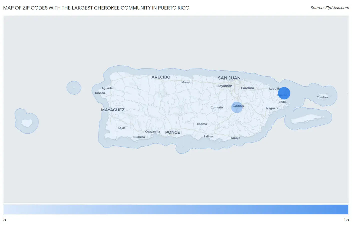The width and height of the screenshot is (352, 225).
Task: Click the light blue Caguas bubble marker
Action: [237, 107]
